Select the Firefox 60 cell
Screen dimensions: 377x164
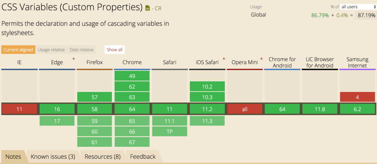coord(95,132)
